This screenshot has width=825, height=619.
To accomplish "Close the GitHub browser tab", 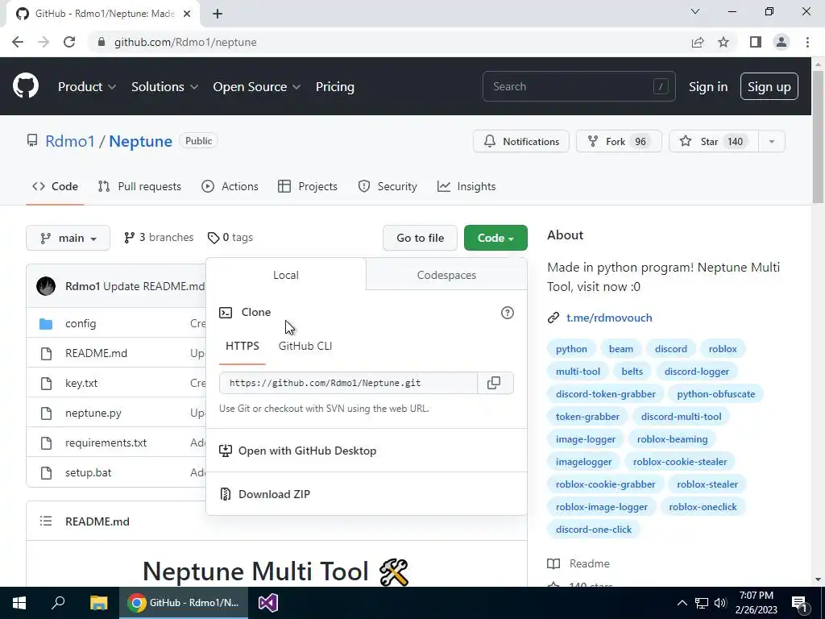I will (187, 14).
